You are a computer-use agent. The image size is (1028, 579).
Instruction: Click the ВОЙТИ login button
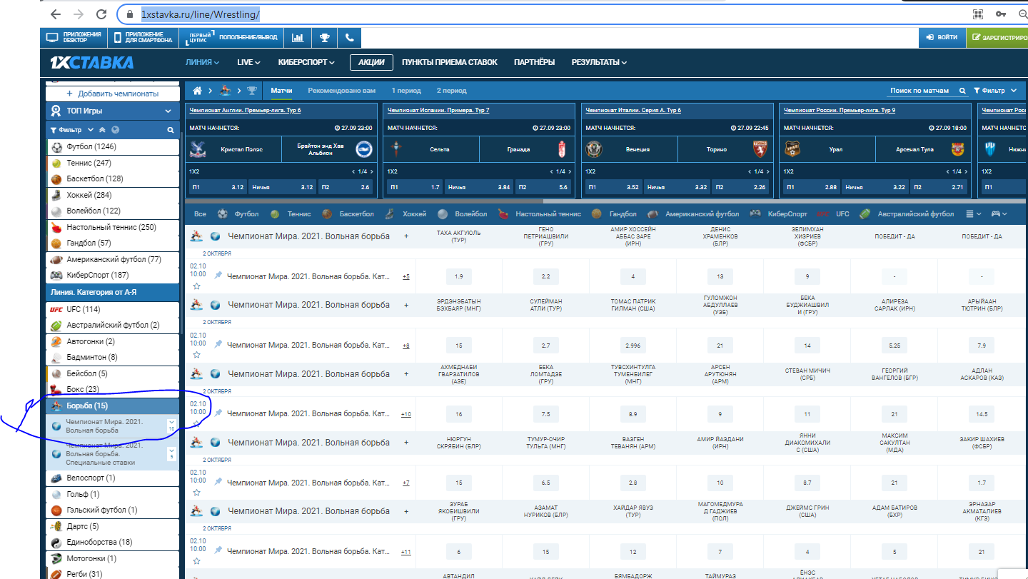[x=941, y=38]
